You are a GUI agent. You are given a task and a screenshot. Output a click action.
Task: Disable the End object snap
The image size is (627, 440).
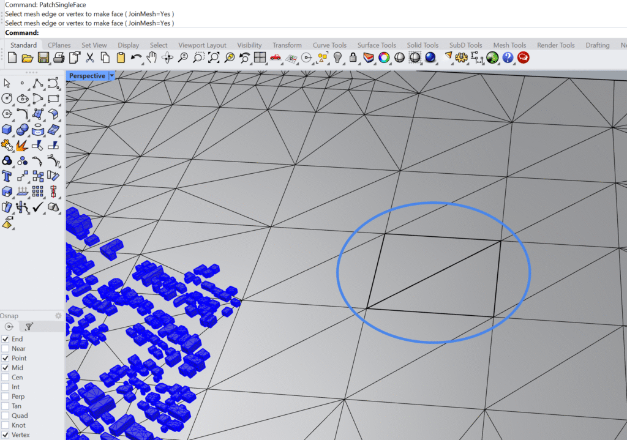(x=6, y=338)
